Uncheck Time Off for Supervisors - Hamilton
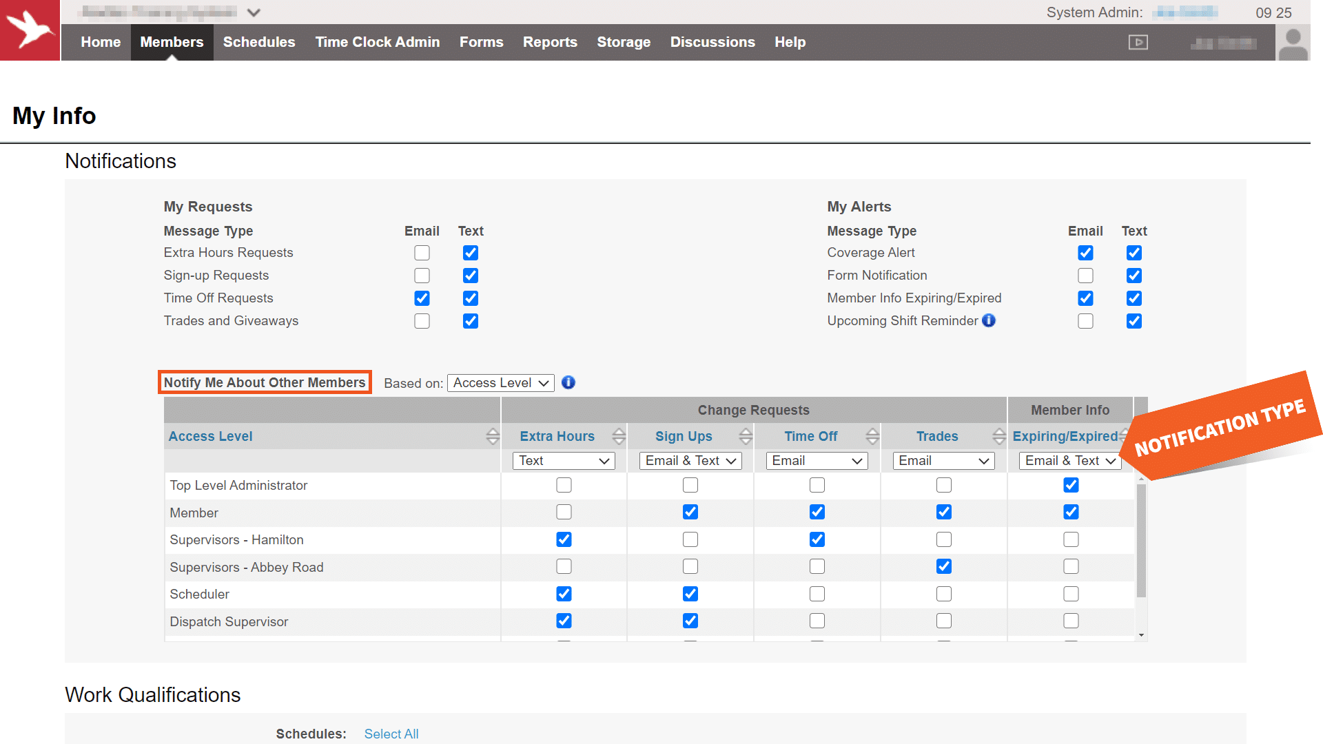The width and height of the screenshot is (1323, 744). tap(817, 539)
